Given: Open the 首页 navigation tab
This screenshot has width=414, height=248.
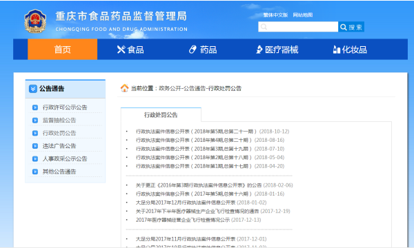Looking at the screenshot, I should pyautogui.click(x=62, y=50).
